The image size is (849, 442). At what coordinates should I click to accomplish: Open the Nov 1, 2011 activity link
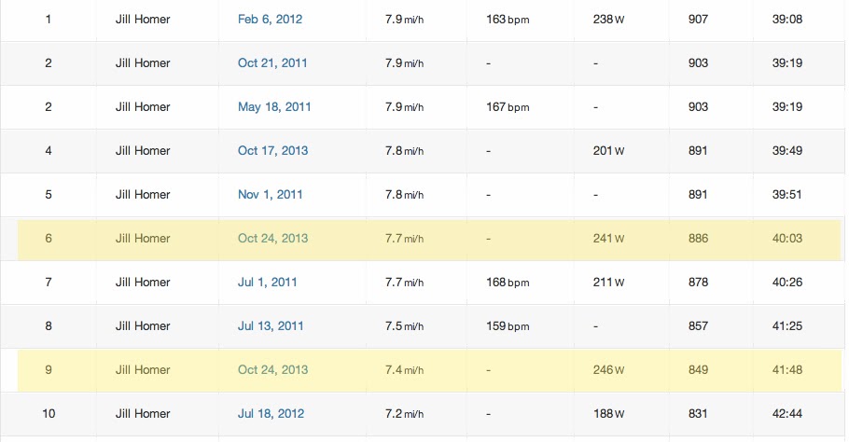click(270, 195)
